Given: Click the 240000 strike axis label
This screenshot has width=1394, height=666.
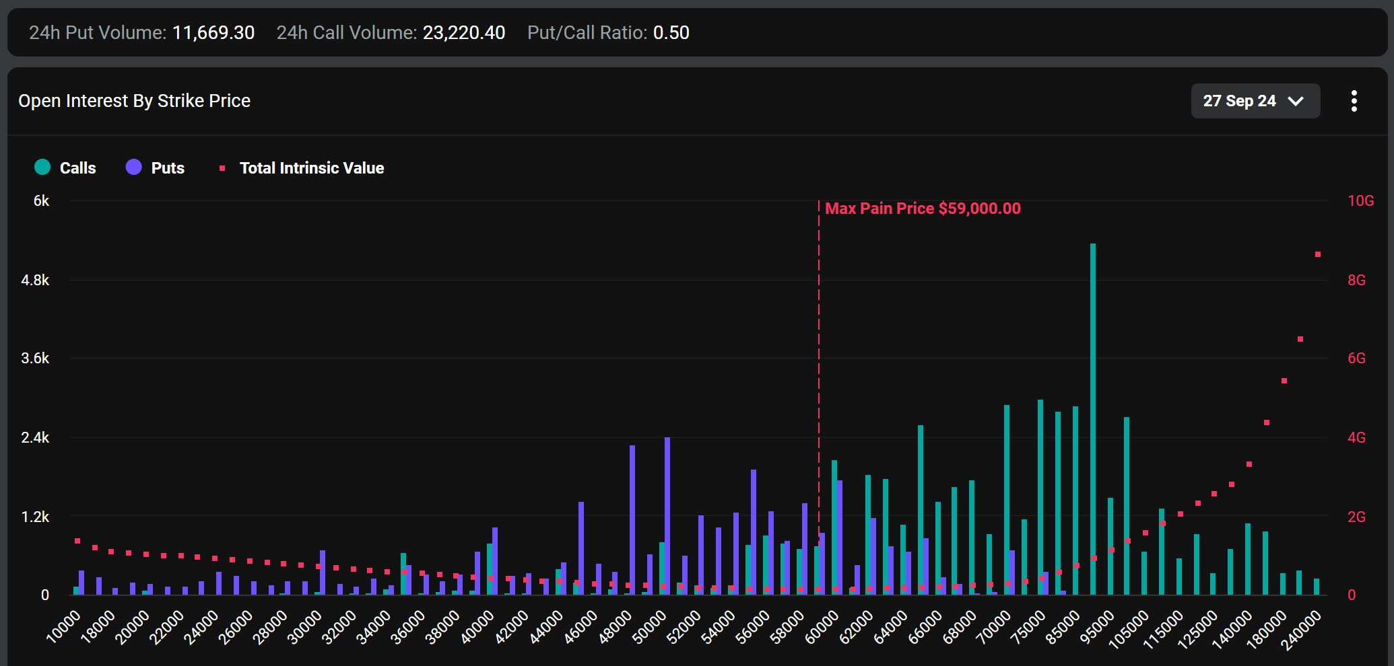Looking at the screenshot, I should click(x=1300, y=630).
